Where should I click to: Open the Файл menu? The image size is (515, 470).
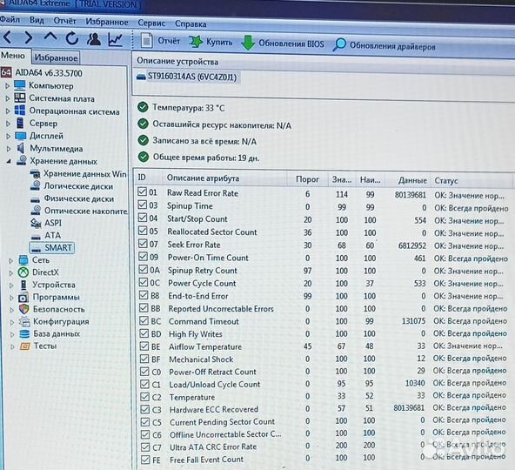(10, 19)
